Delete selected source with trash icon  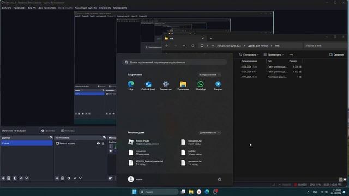(x=63, y=178)
